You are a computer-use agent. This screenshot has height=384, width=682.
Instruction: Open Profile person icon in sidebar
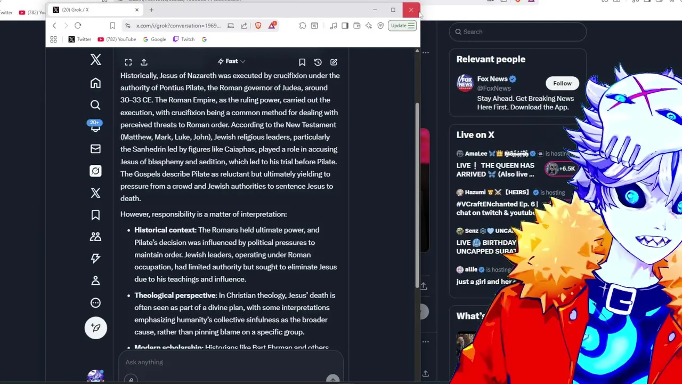coord(95,281)
